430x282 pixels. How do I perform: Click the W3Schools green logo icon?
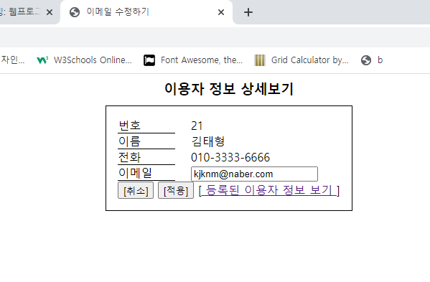pyautogui.click(x=42, y=60)
